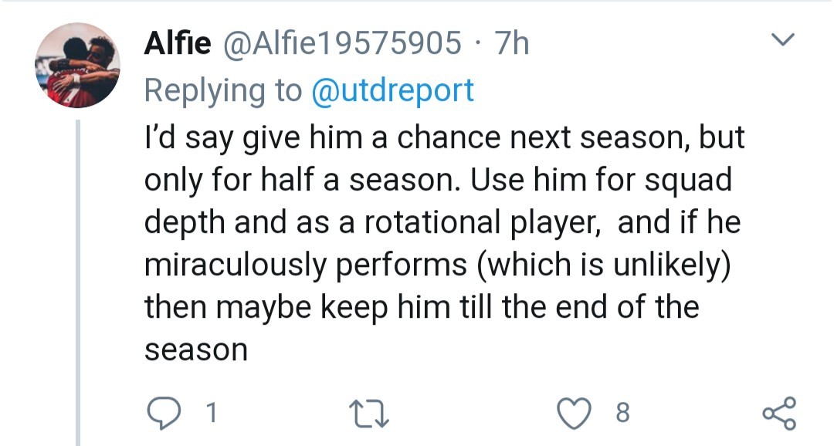The height and width of the screenshot is (446, 834).
Task: Open Alfie's profile picture
Action: (x=77, y=66)
